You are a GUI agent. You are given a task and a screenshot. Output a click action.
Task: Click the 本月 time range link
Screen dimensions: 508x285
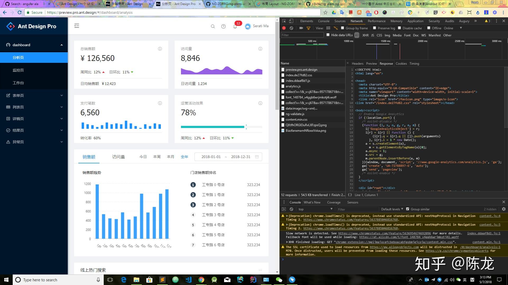click(x=170, y=157)
